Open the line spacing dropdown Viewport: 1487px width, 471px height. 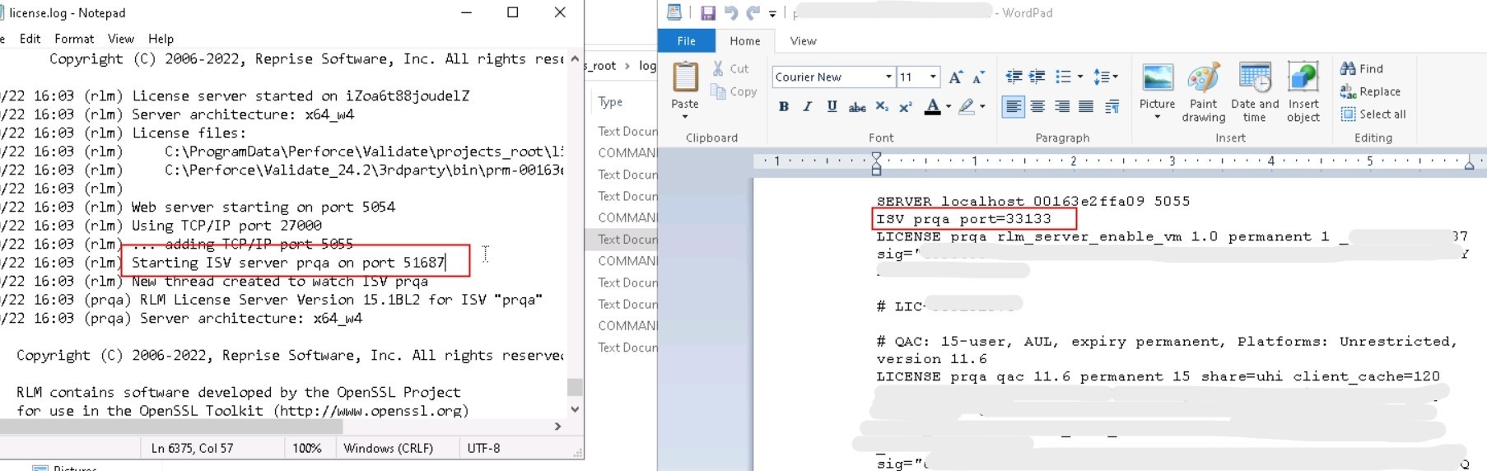point(1105,77)
